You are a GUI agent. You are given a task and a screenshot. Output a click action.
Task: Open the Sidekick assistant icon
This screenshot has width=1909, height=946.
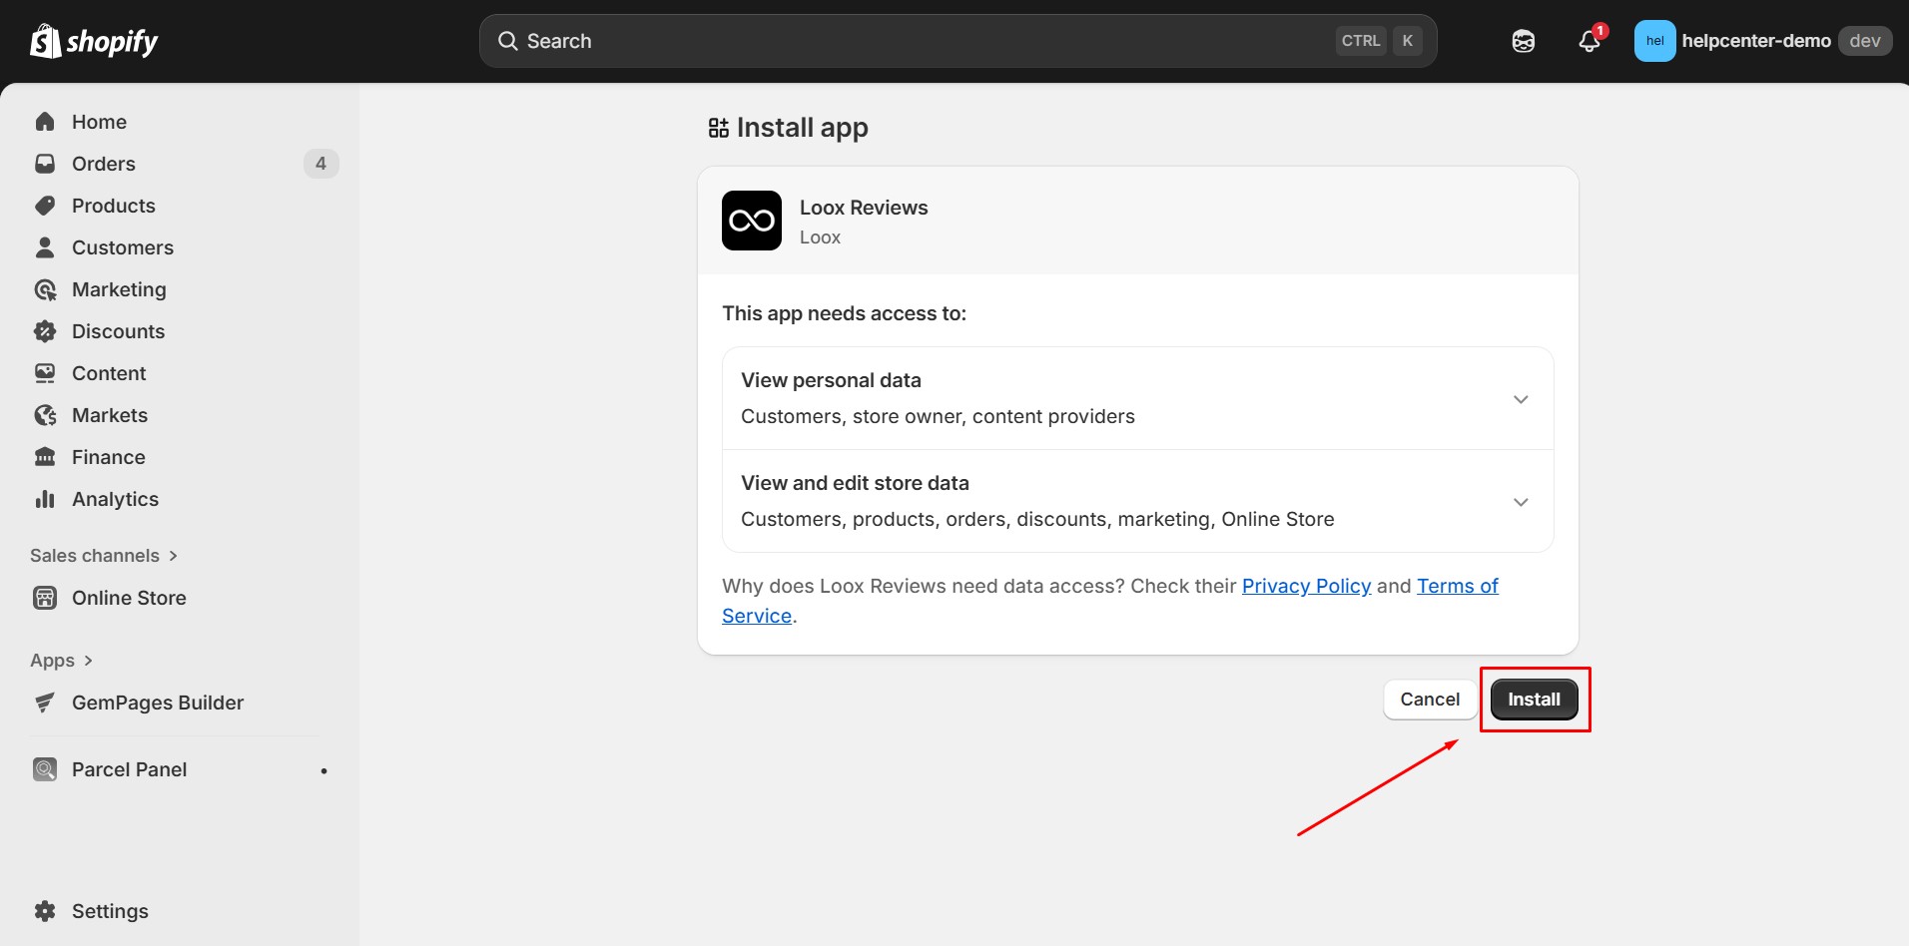(x=1523, y=41)
